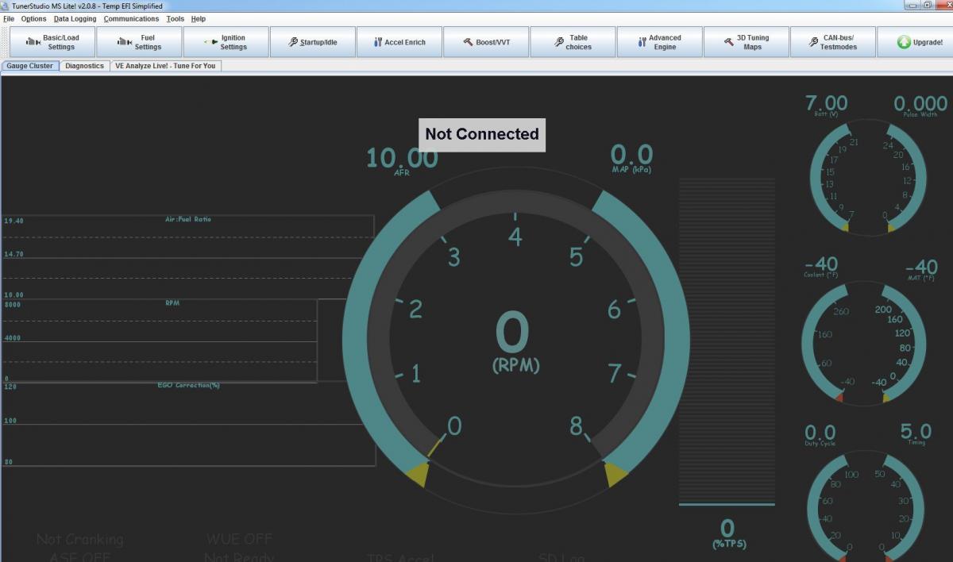
Task: Click the 14.70 AFR graph label
Action: 14,254
